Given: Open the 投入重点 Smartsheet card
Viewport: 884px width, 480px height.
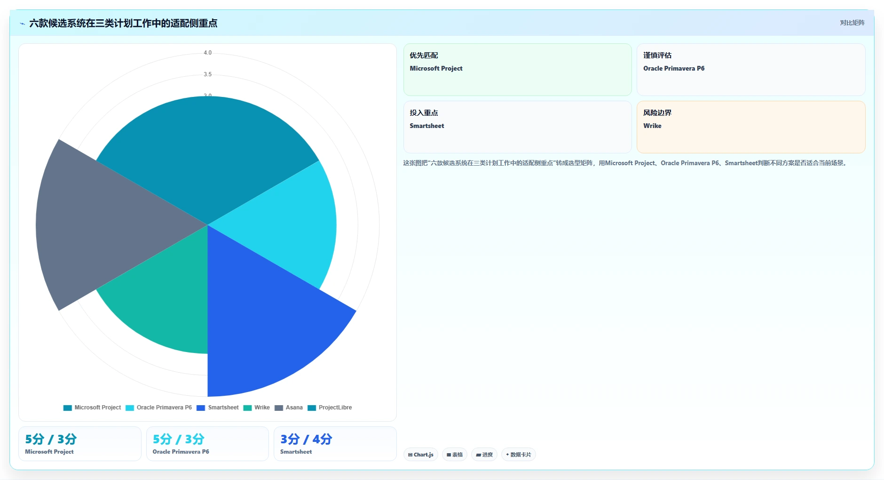Looking at the screenshot, I should pyautogui.click(x=517, y=127).
